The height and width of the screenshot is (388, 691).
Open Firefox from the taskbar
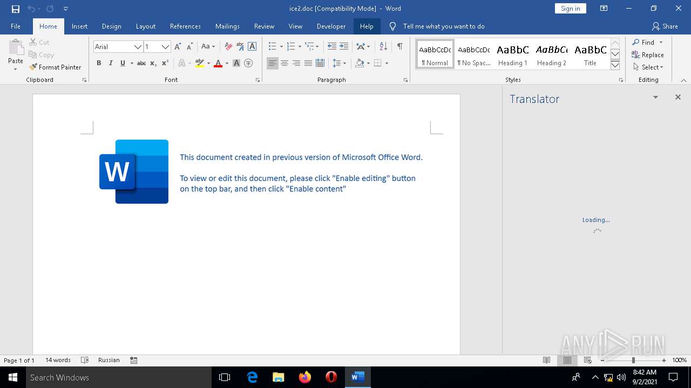(x=305, y=377)
